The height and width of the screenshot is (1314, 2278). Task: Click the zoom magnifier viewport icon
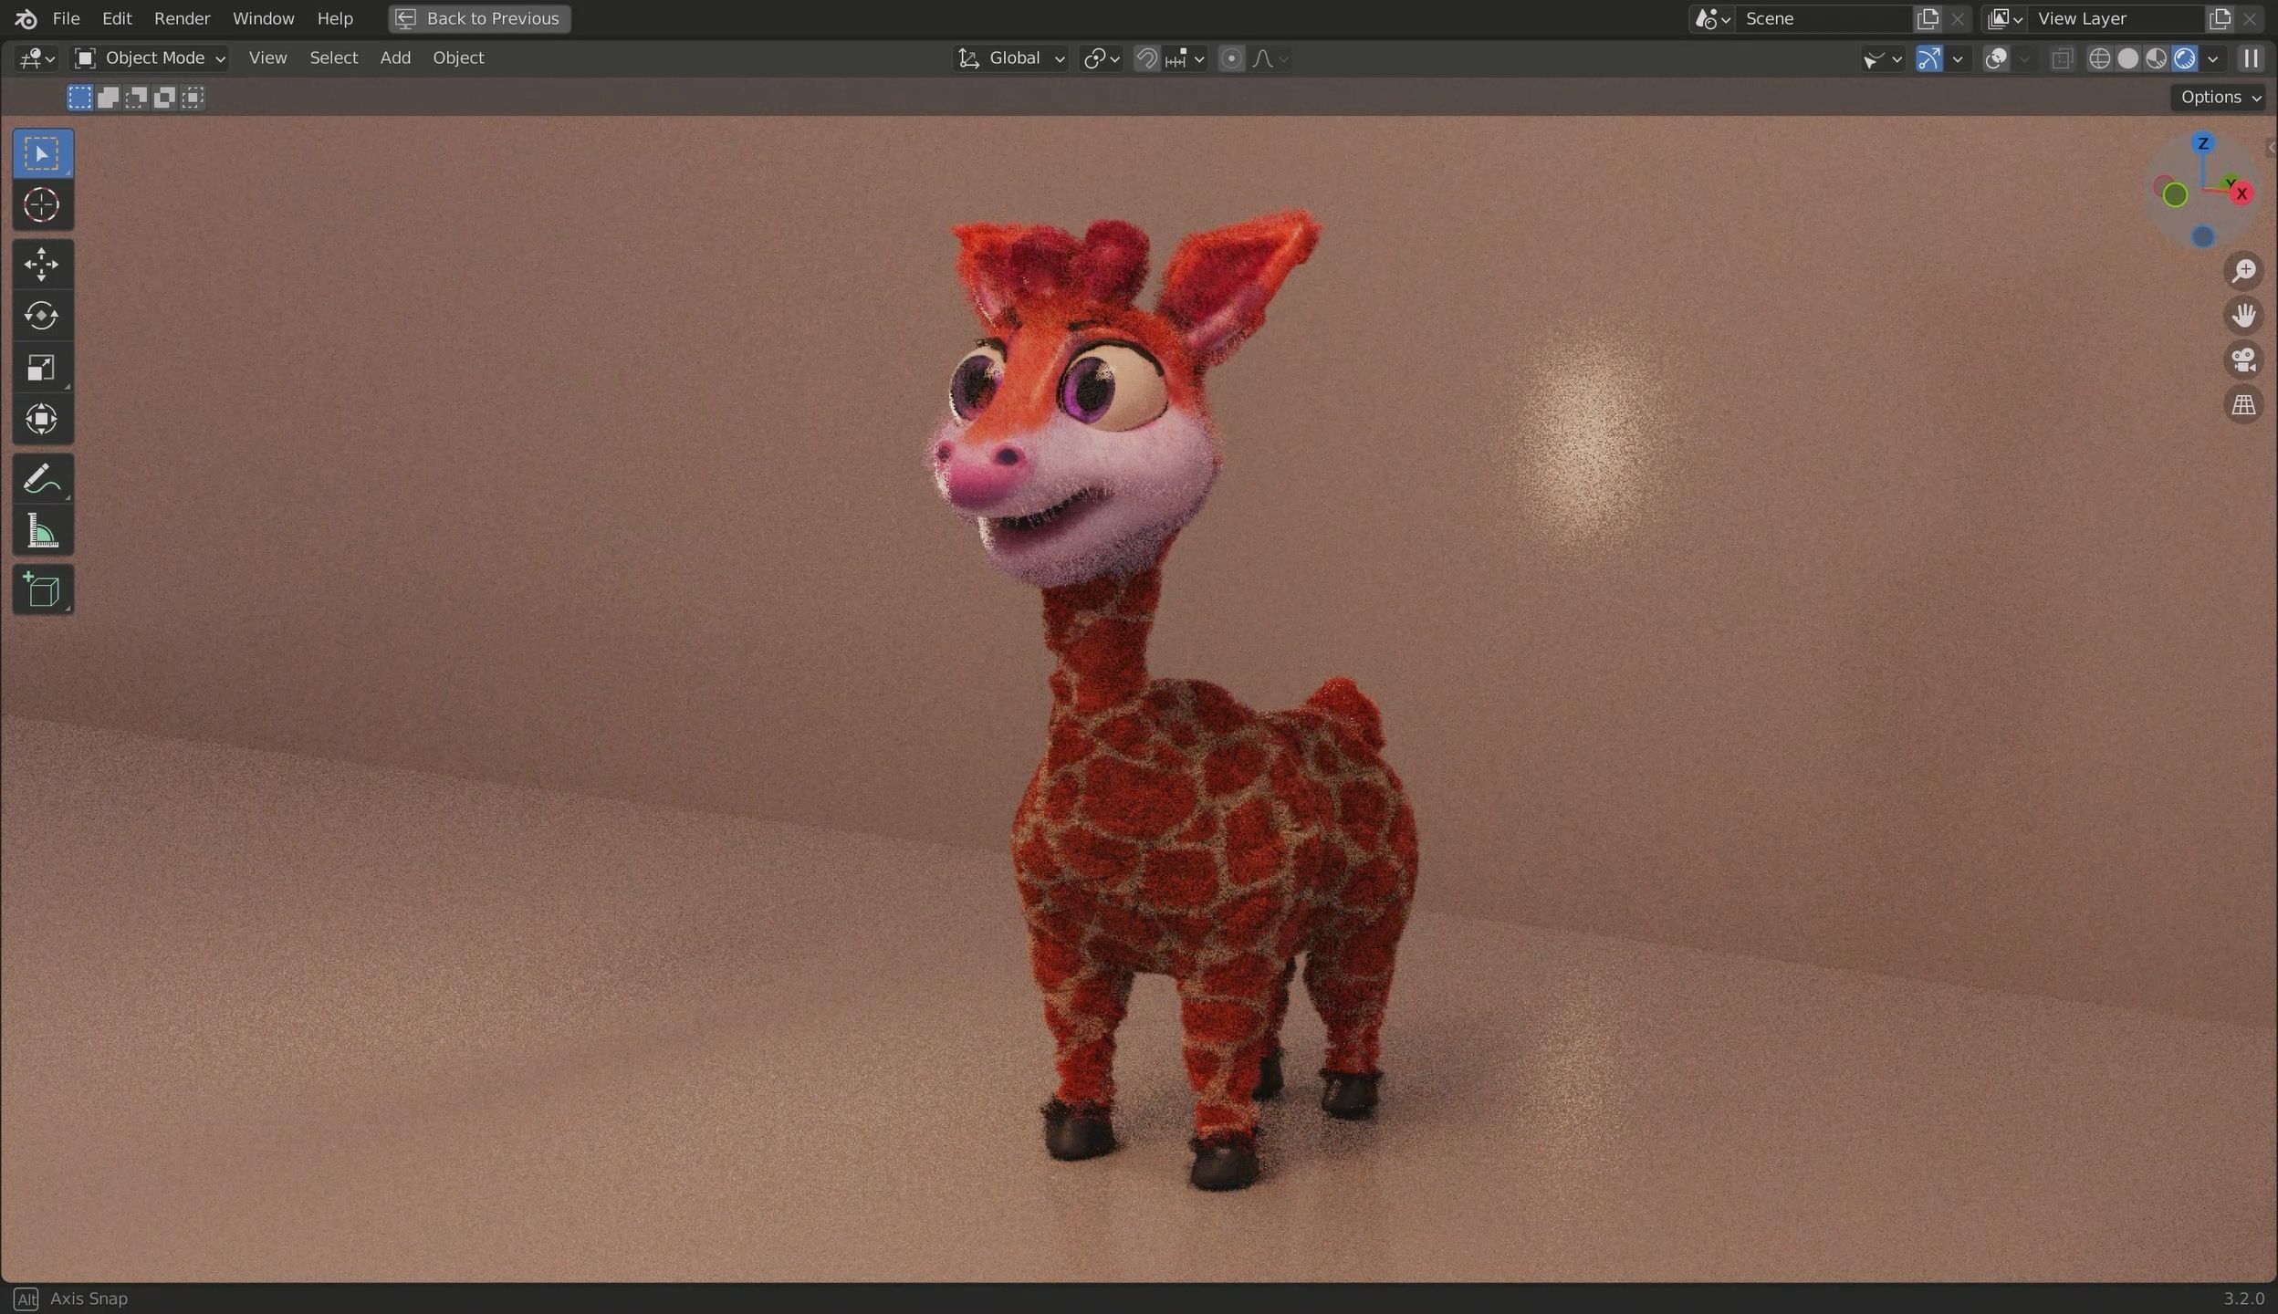click(x=2243, y=271)
